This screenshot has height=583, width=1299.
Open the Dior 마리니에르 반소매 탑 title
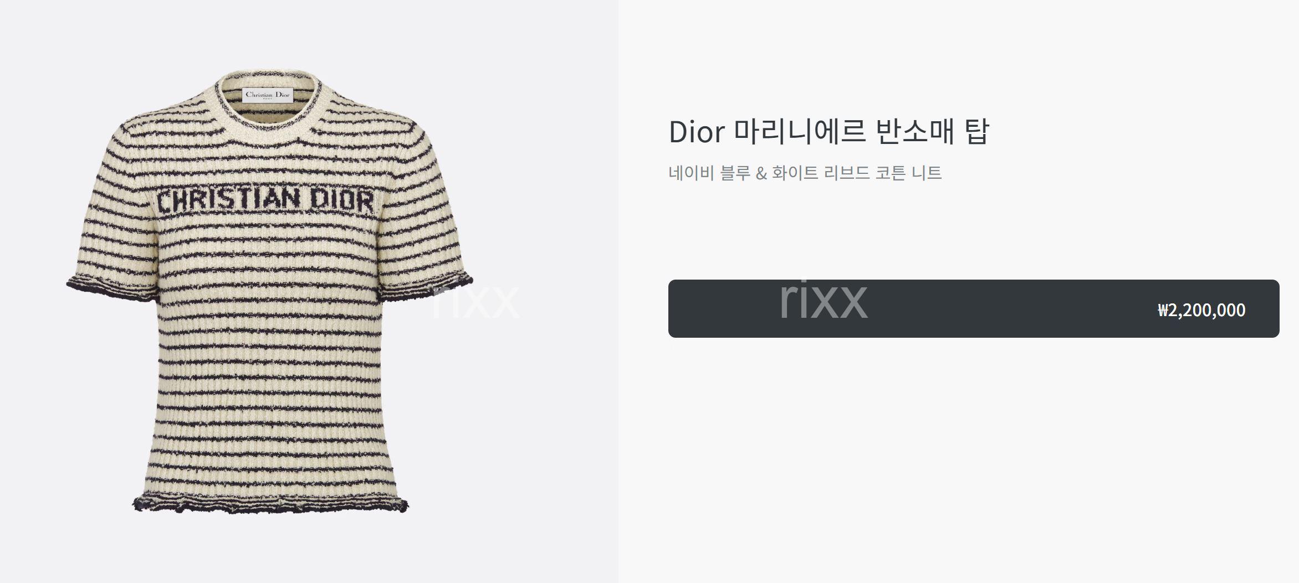click(829, 131)
